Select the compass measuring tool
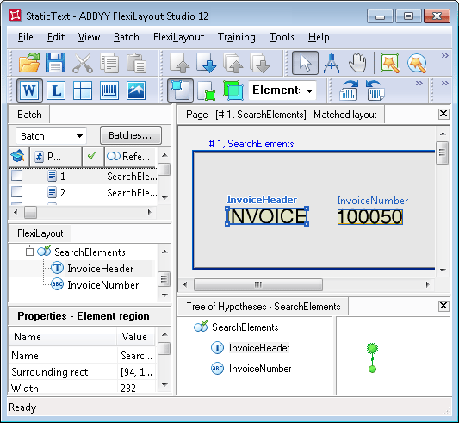This screenshot has width=459, height=423. click(332, 63)
